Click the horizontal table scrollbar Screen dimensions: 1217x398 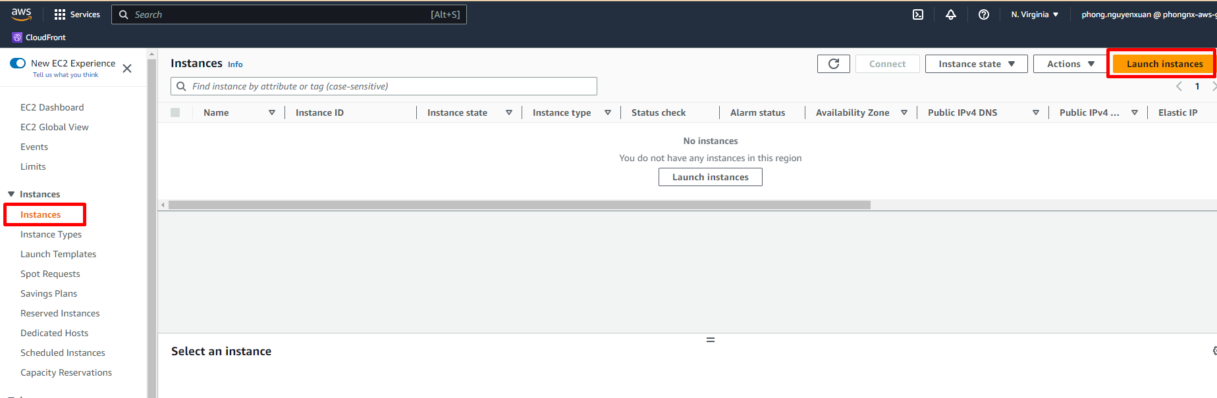pos(519,205)
